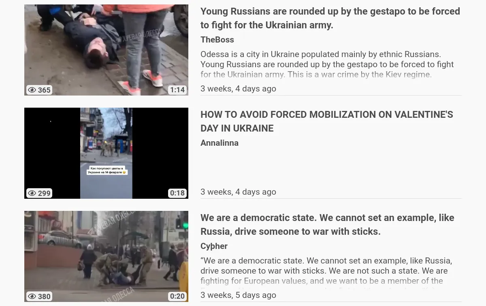The height and width of the screenshot is (306, 486).
Task: Open title 'We are a democratic state'
Action: click(x=327, y=225)
